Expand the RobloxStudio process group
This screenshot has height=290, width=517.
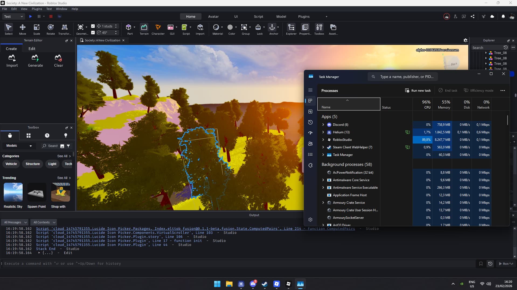(x=323, y=140)
